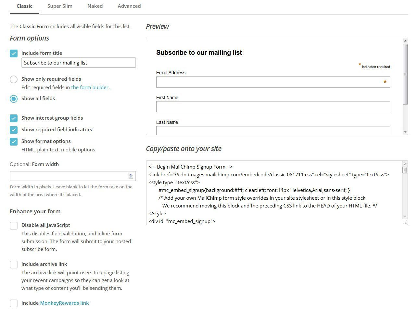
Task: Click the 'Form options' heading
Action: coord(29,38)
